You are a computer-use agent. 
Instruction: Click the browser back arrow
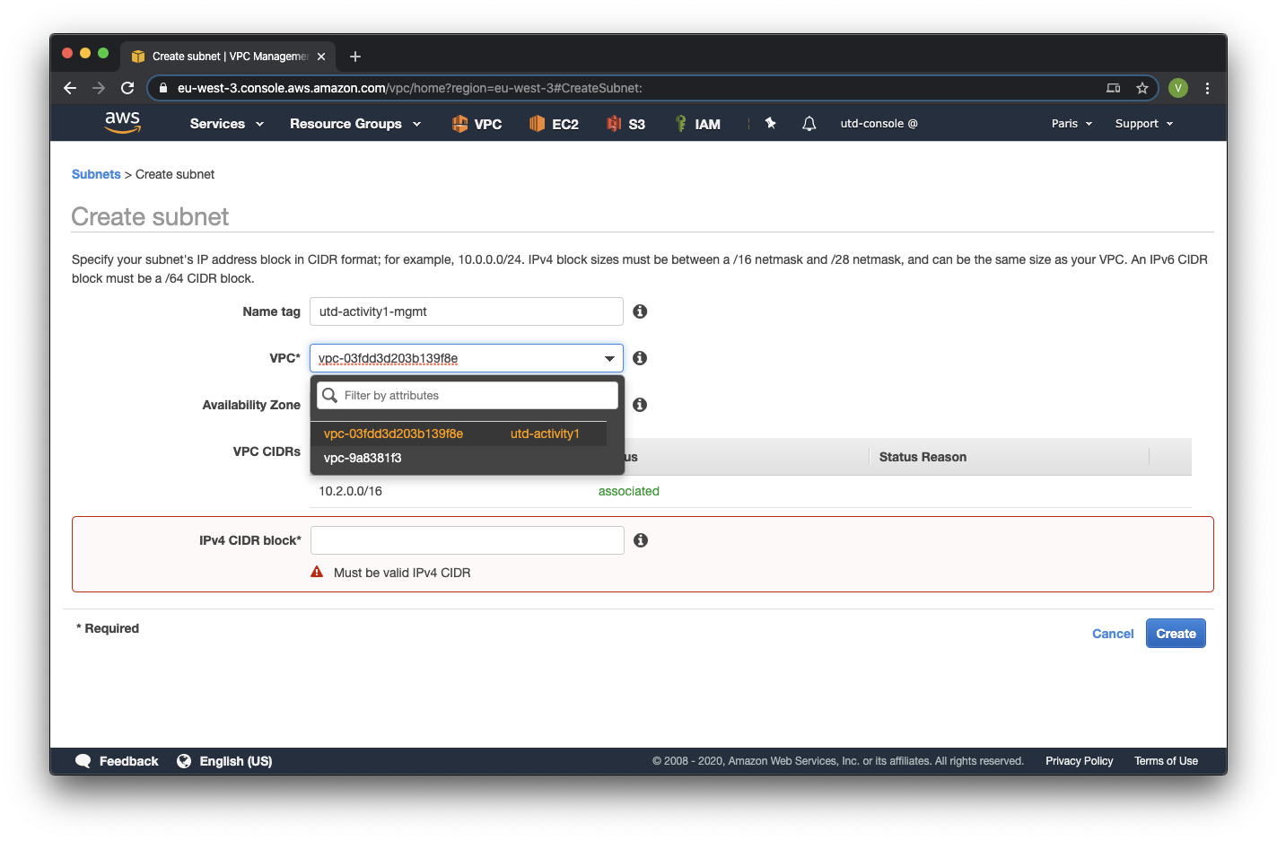(x=70, y=88)
